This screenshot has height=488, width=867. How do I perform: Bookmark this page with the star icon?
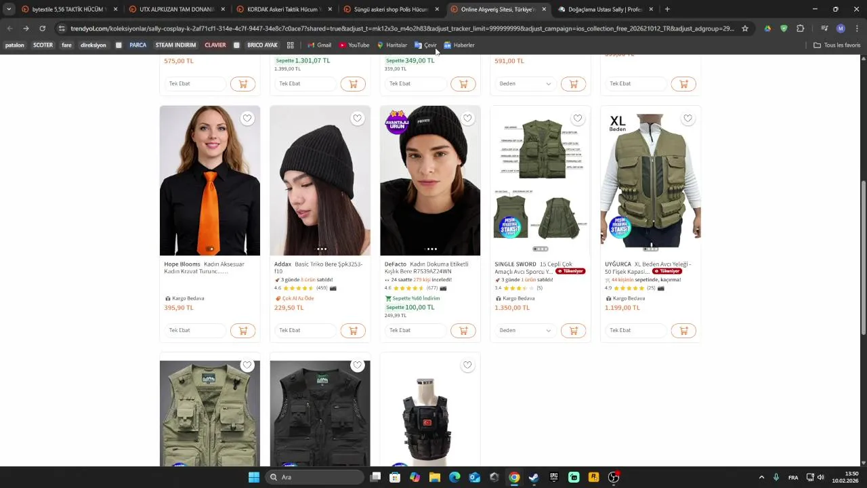[745, 28]
